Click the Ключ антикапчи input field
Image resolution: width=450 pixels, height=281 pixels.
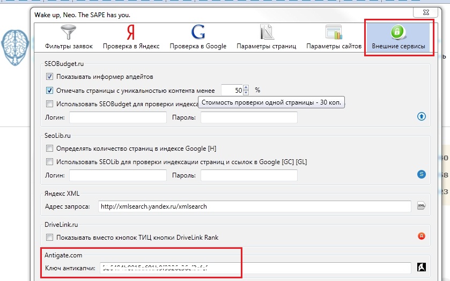pyautogui.click(x=255, y=268)
